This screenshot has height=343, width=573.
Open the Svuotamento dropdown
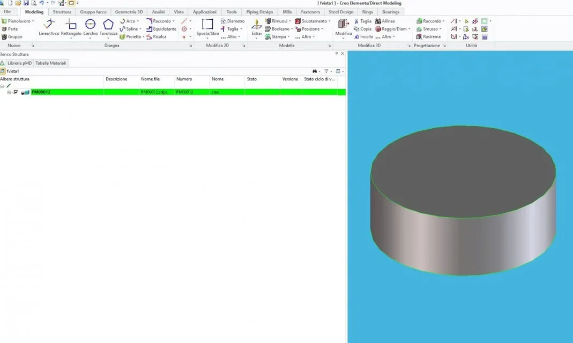click(x=330, y=21)
